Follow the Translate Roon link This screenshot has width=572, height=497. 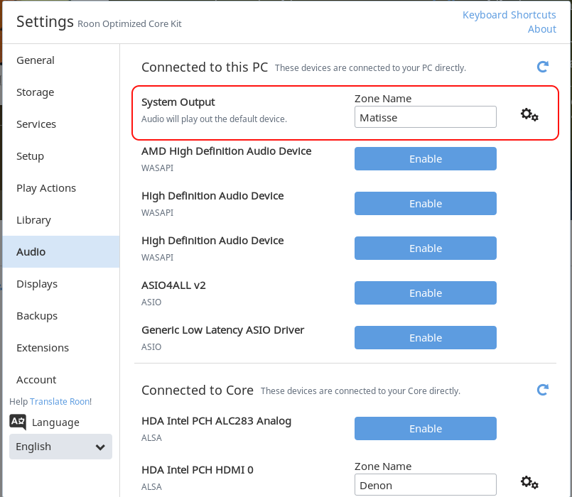tap(60, 401)
